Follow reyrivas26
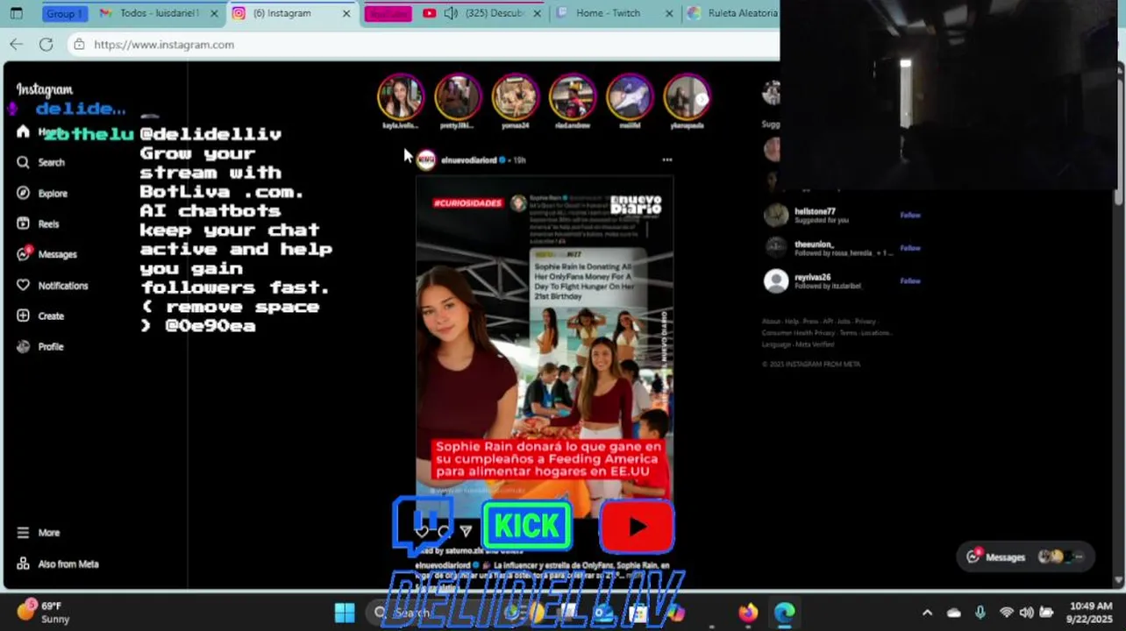 [910, 280]
